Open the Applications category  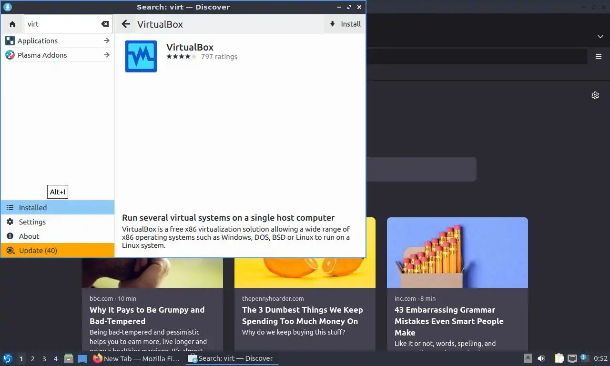(58, 41)
